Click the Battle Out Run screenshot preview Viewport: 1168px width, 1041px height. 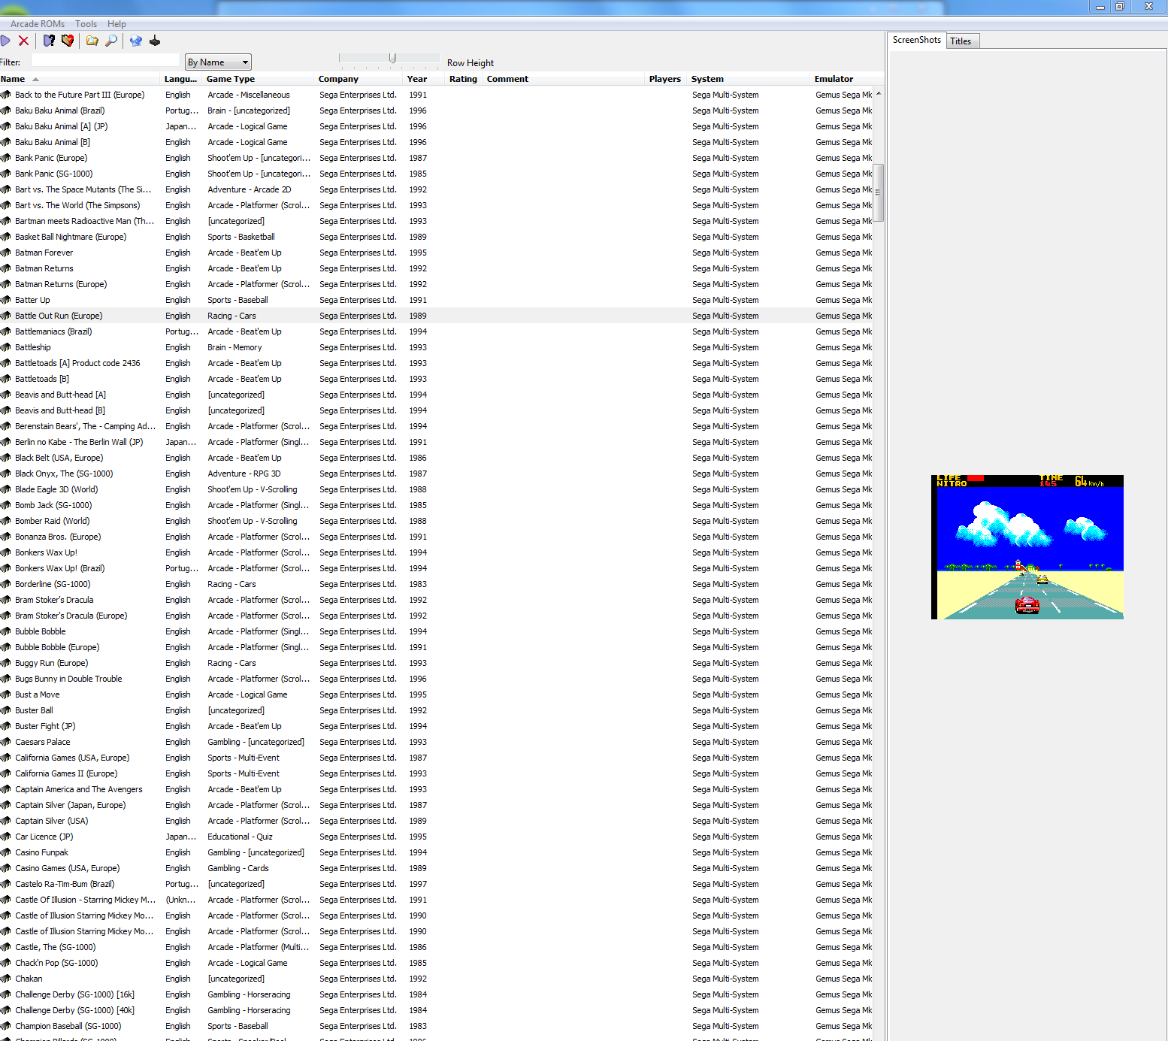(x=1027, y=547)
